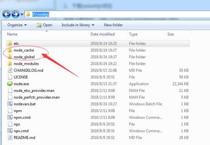
Task: Click the npm file icon
Action: [10, 110]
